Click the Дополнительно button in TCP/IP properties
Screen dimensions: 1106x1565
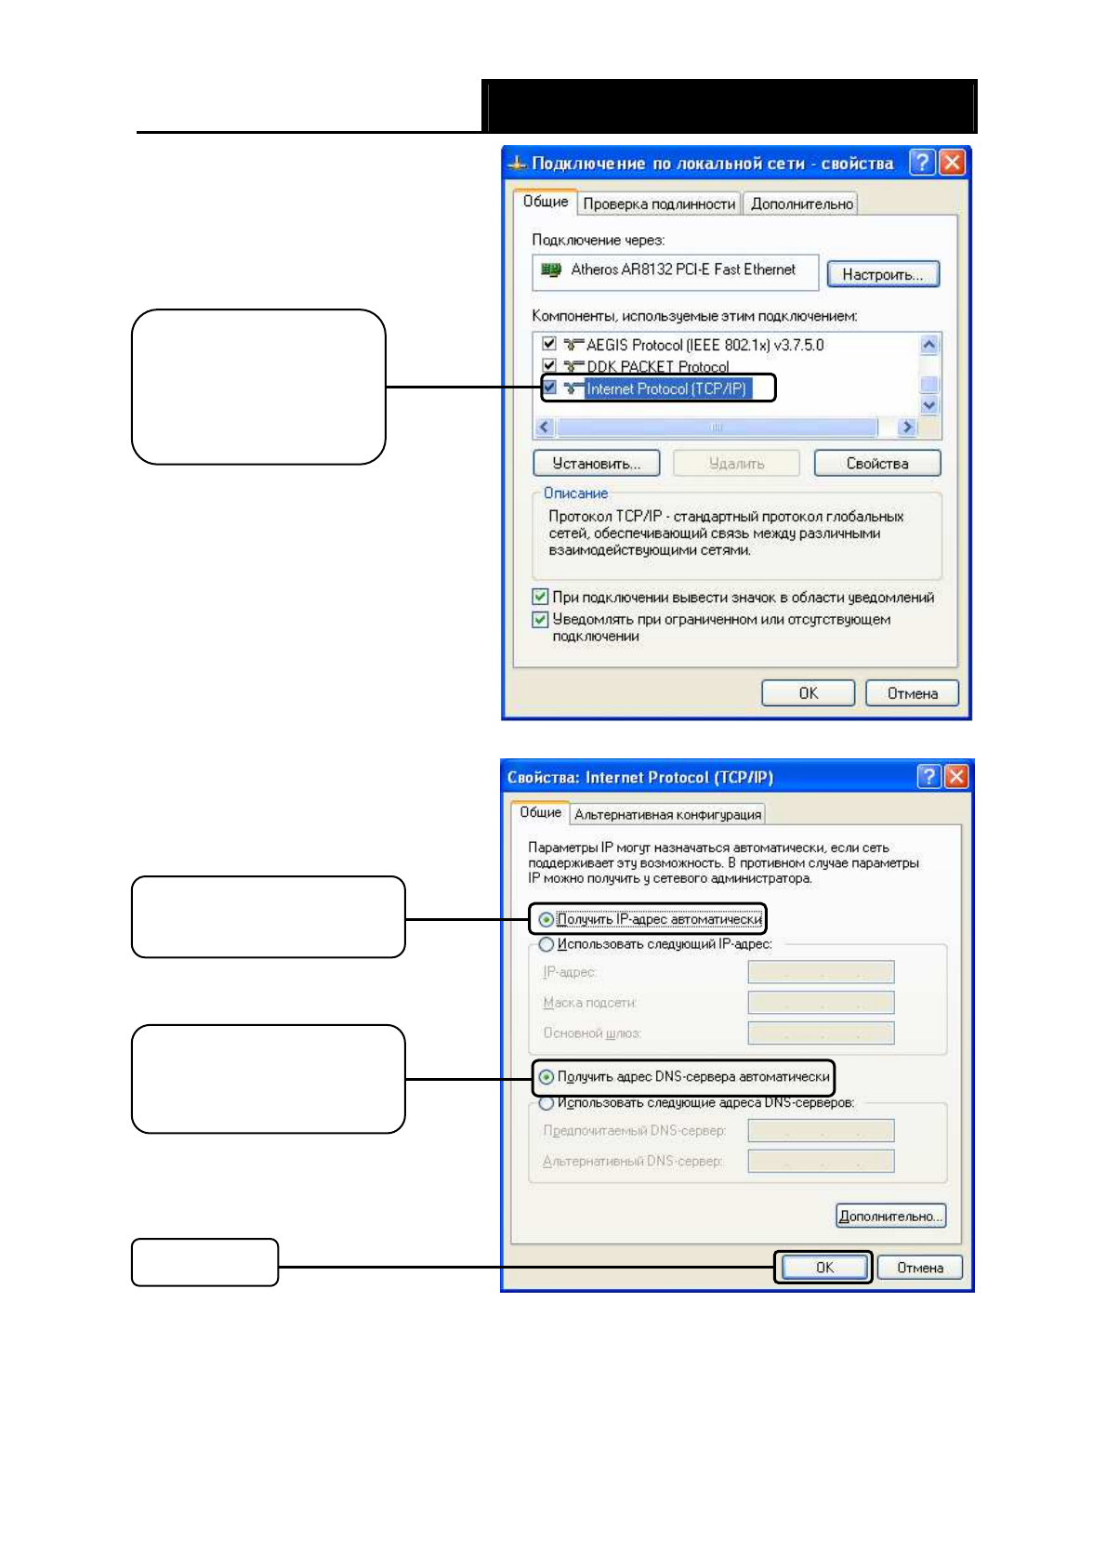(x=890, y=1216)
